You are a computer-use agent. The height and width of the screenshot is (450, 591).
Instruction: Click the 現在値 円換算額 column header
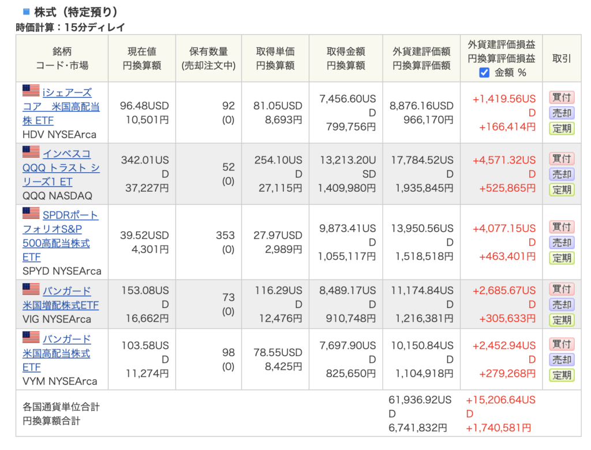pos(142,58)
